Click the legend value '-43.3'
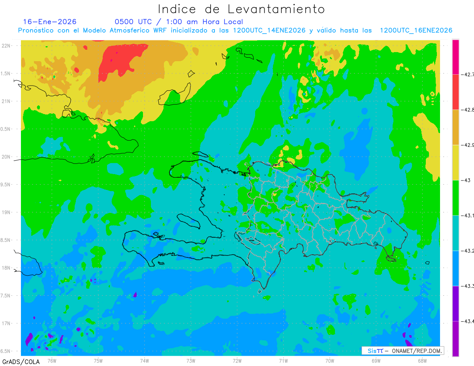The image size is (474, 366). 467,286
